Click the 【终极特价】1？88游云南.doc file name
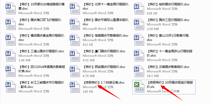This screenshot has height=104, width=212. pos(104,83)
